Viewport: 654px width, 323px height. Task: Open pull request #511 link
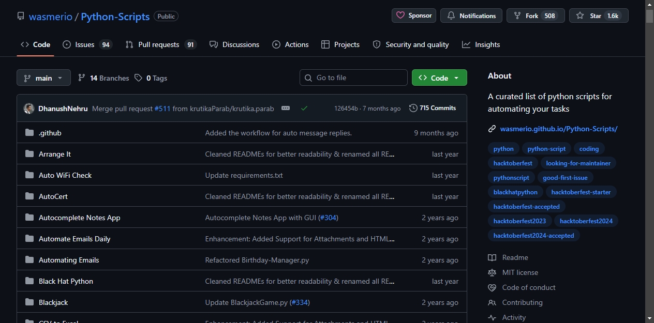tap(162, 109)
